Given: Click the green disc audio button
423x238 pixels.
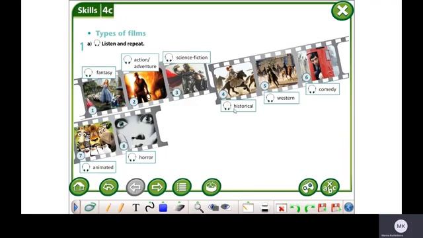Looking at the screenshot, I should (x=211, y=186).
